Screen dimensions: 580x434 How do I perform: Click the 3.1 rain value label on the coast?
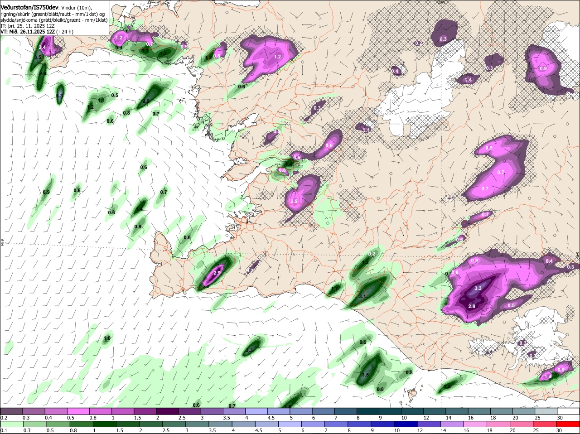(x=362, y=296)
